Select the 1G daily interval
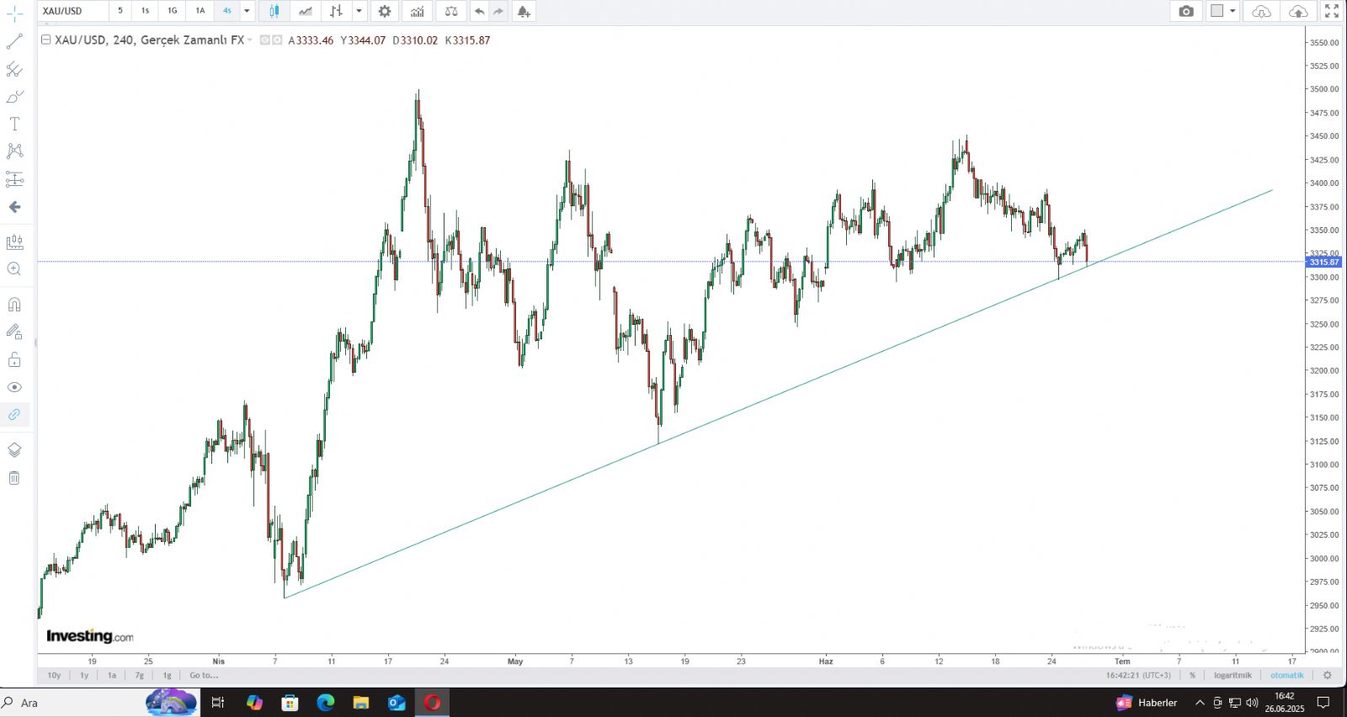This screenshot has height=717, width=1347. coord(173,11)
